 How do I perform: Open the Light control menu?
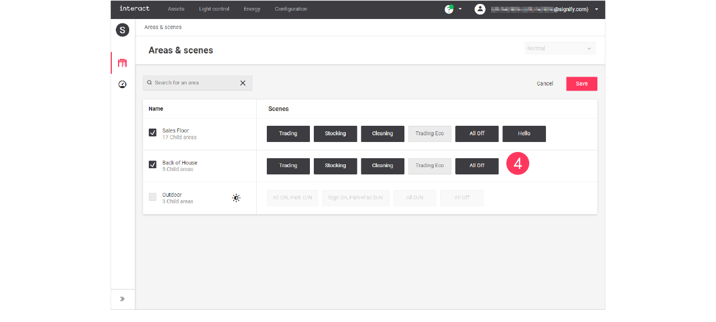[214, 10]
